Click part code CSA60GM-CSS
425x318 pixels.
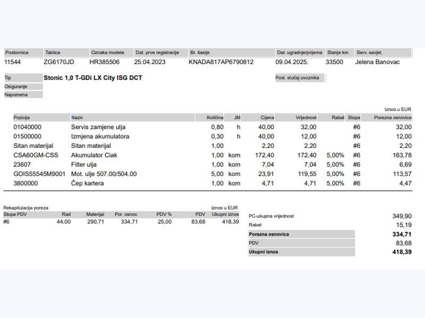36,155
